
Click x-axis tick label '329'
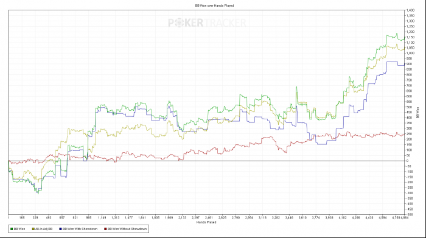[35, 218]
